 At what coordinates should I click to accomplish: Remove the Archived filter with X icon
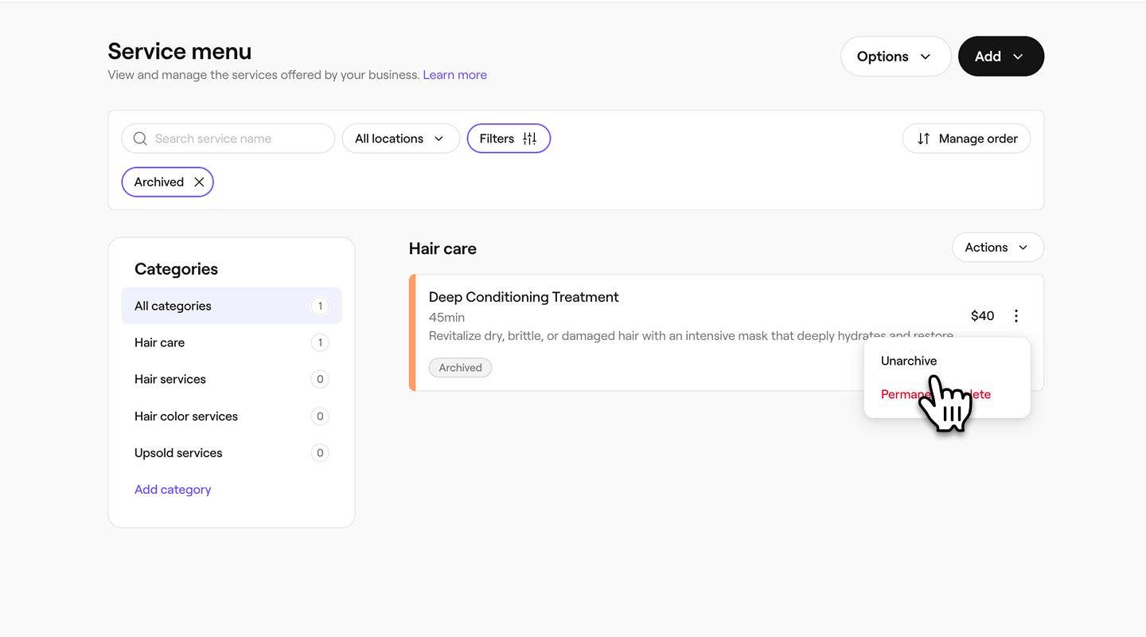[199, 182]
